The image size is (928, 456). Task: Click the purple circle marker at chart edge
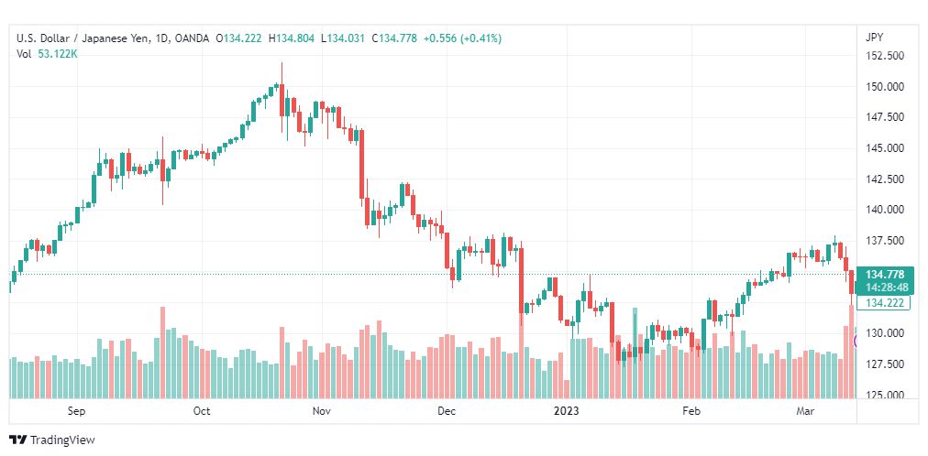856,341
